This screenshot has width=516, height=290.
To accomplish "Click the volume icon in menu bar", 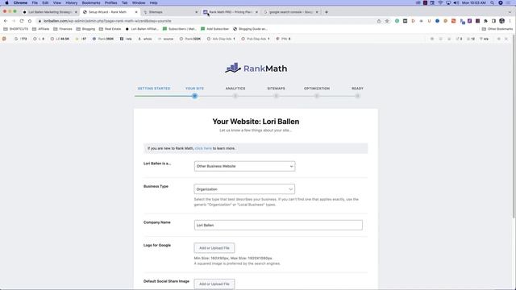I will 456,2.
